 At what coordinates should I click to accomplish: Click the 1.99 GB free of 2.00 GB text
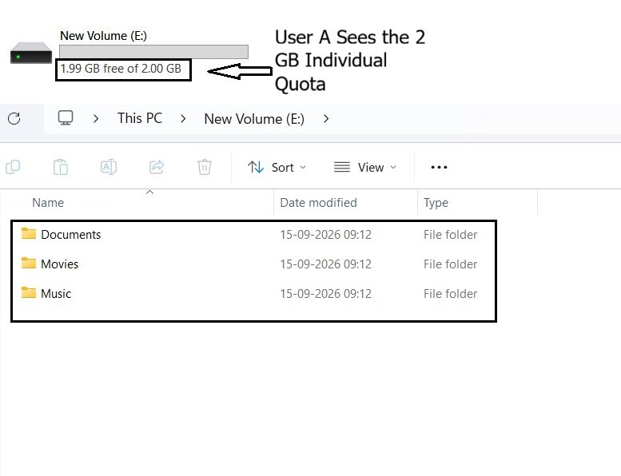121,69
